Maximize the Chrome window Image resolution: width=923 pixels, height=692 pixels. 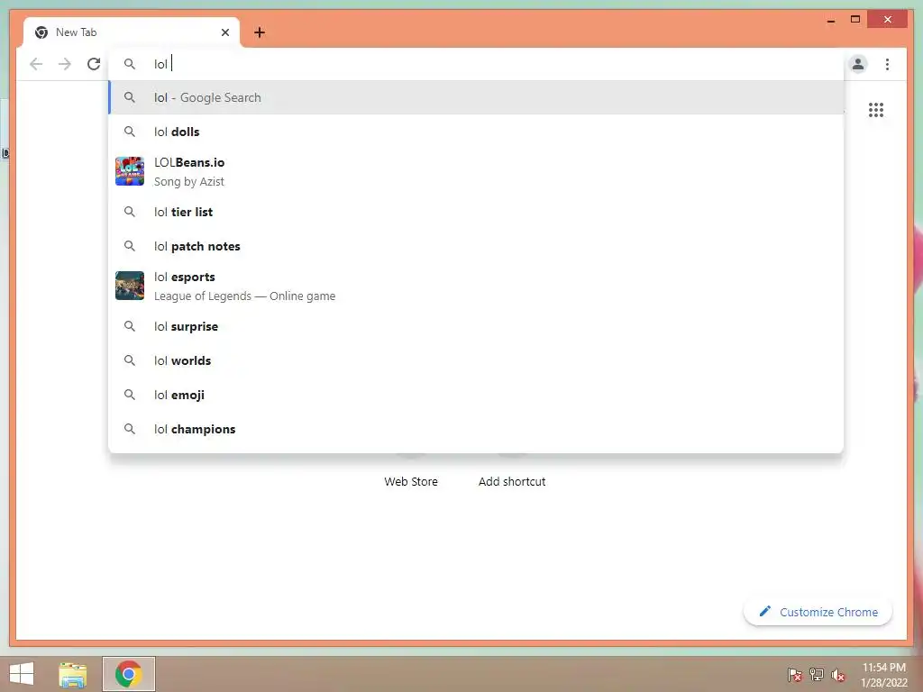(855, 20)
